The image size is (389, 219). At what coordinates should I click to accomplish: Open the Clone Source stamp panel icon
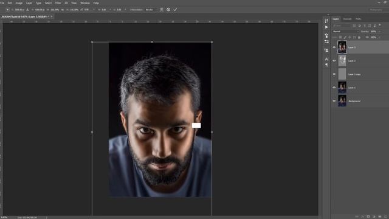(326, 50)
